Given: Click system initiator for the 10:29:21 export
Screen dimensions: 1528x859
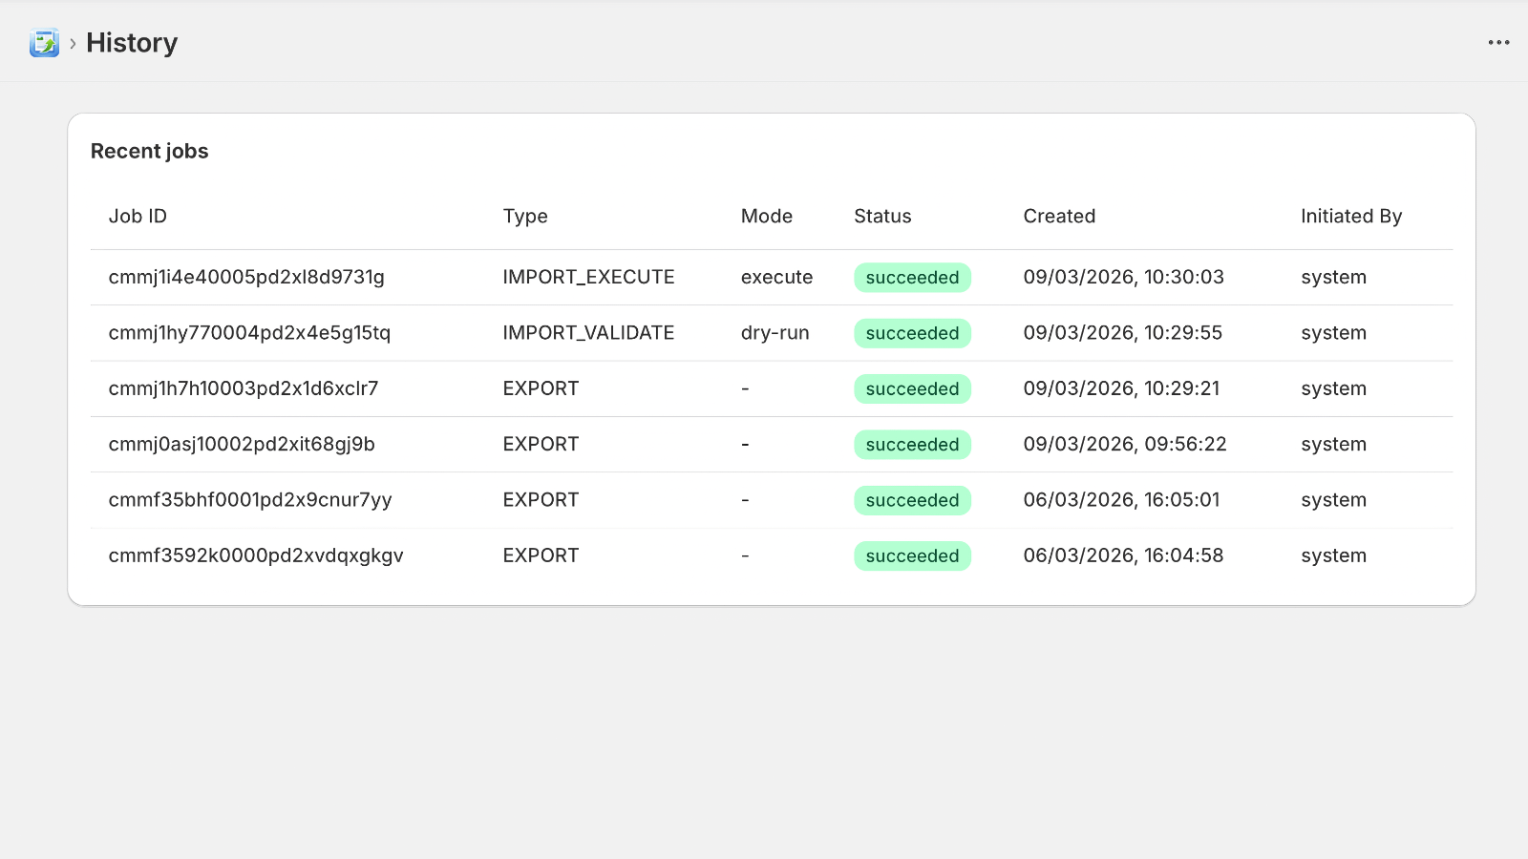Looking at the screenshot, I should 1333,388.
